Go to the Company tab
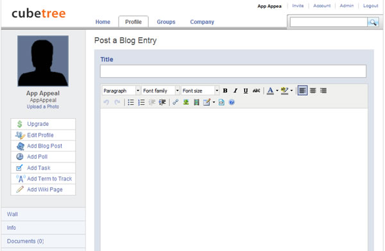The height and width of the screenshot is (251, 385). click(x=202, y=22)
